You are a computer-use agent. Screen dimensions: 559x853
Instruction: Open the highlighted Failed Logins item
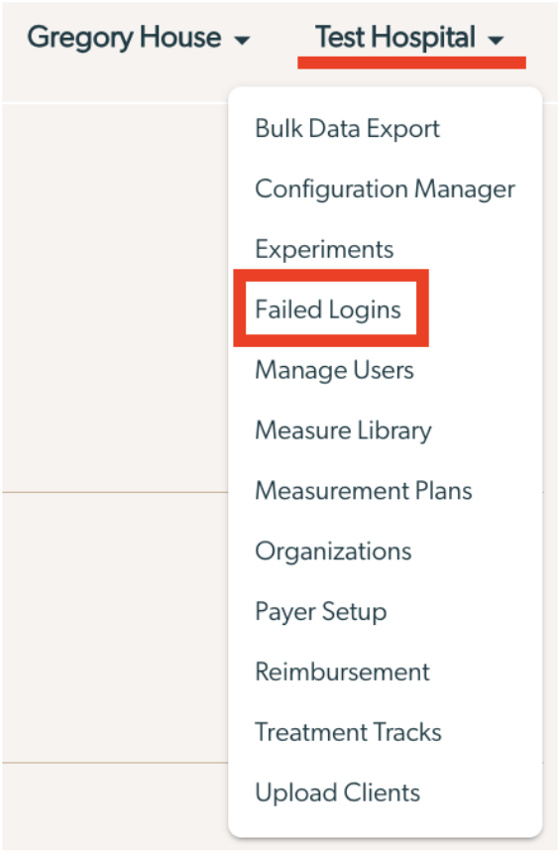[328, 309]
